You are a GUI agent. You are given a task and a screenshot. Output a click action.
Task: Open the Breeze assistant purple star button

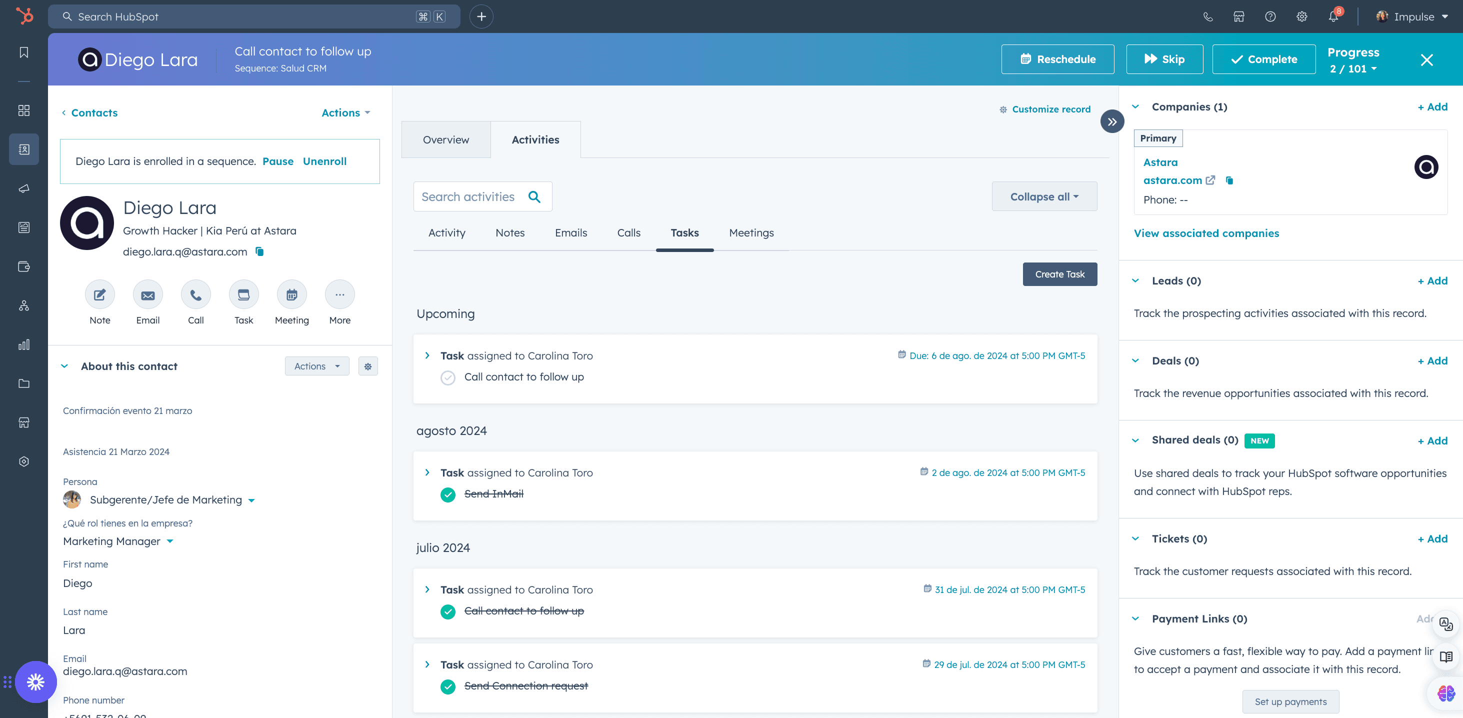click(36, 681)
